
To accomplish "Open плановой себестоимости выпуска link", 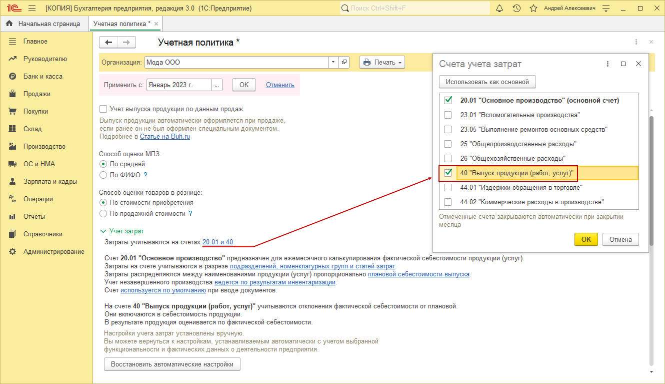I will pyautogui.click(x=419, y=274).
